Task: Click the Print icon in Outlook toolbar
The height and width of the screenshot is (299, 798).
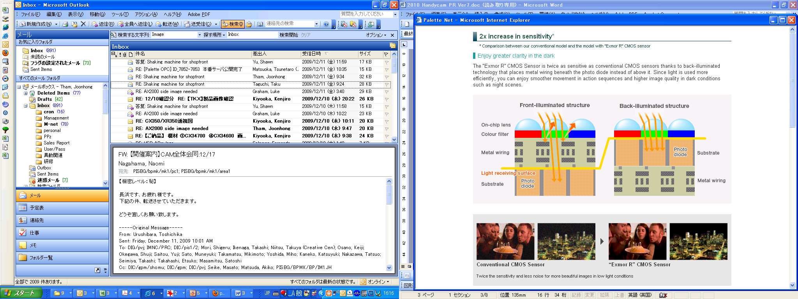Action: point(65,24)
